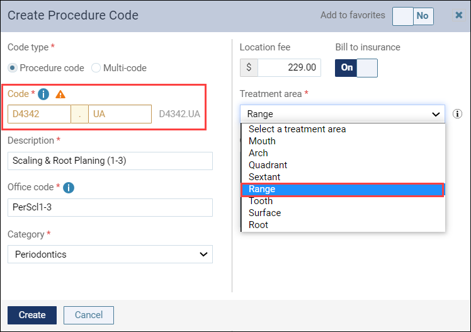Image resolution: width=471 pixels, height=332 pixels.
Task: Click the Location fee amount field
Action: click(289, 67)
